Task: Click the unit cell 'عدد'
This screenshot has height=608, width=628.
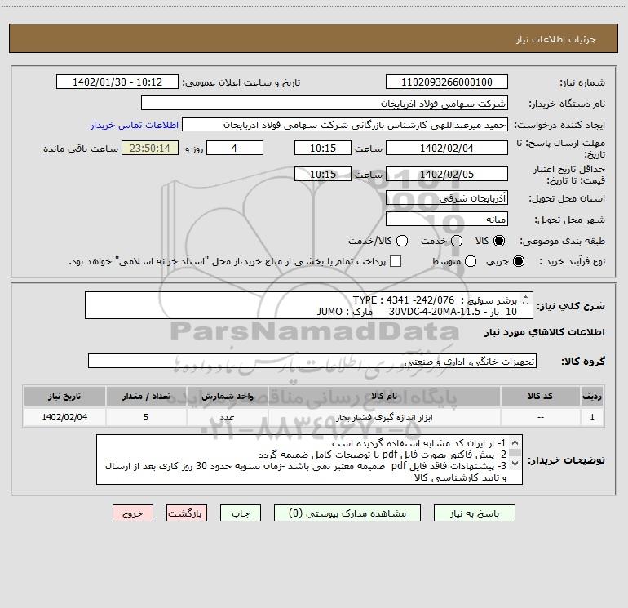Action: 227,417
